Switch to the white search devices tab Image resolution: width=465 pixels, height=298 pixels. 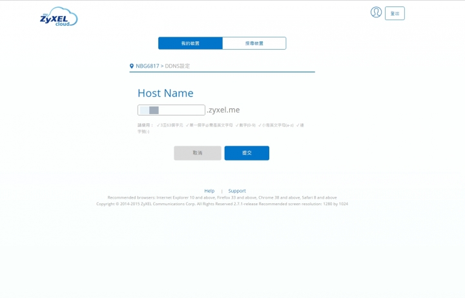click(254, 43)
